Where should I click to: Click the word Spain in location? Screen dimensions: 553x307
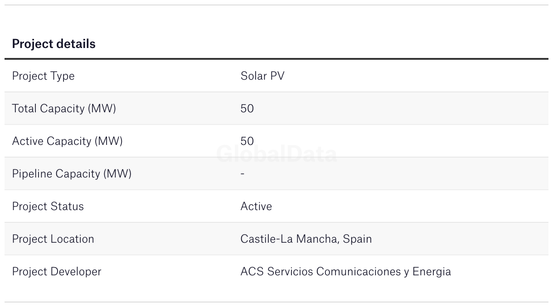tap(357, 239)
